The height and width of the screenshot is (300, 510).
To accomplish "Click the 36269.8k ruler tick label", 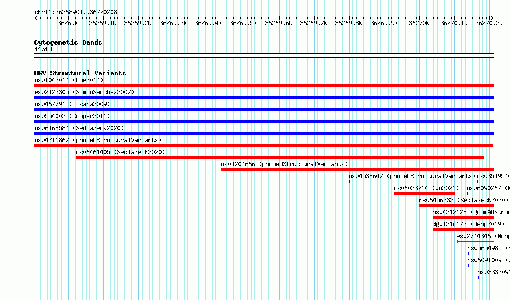I will click(x=348, y=23).
